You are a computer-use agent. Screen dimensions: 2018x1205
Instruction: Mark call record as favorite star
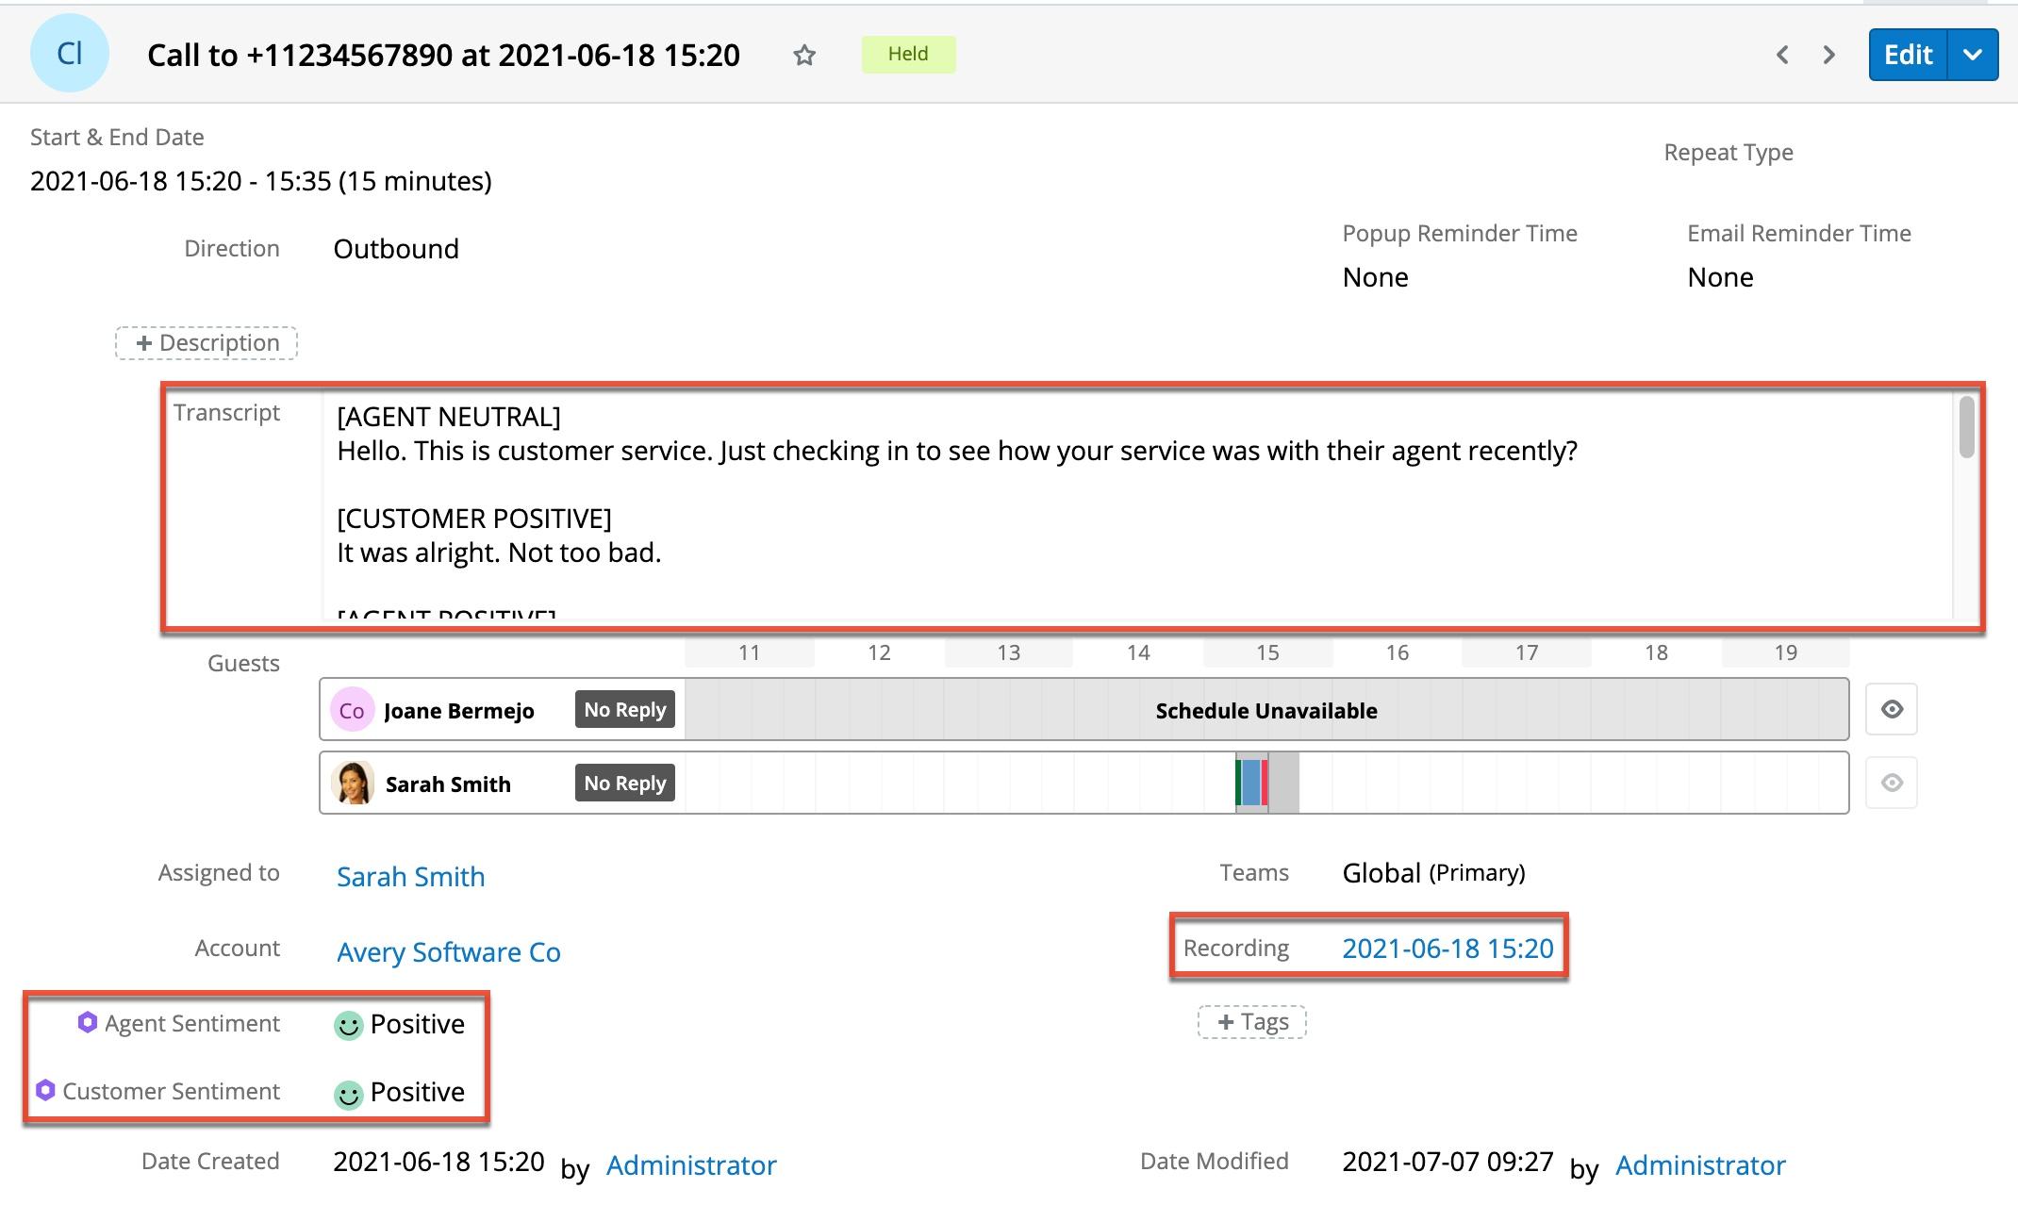pos(803,56)
